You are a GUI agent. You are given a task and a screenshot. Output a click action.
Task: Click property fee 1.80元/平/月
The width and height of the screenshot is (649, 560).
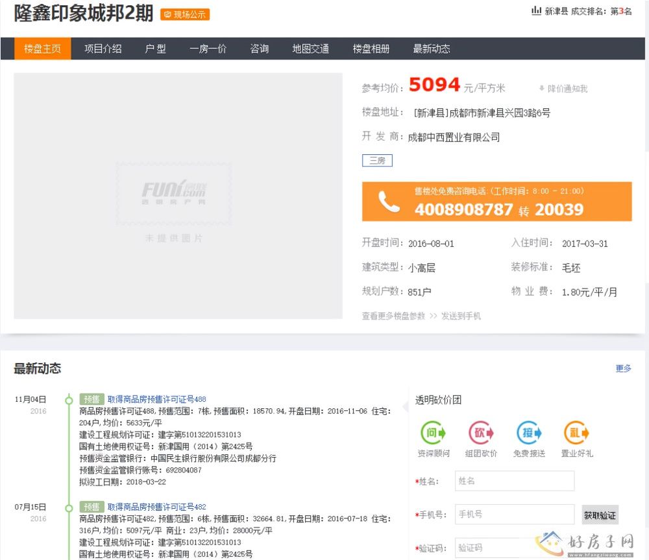(589, 292)
